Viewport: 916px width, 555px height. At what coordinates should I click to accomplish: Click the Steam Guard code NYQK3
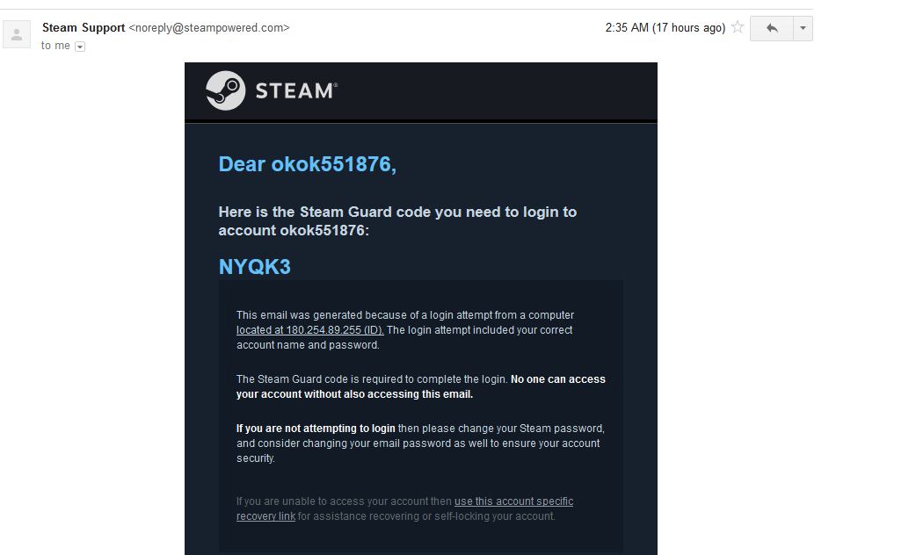click(254, 267)
